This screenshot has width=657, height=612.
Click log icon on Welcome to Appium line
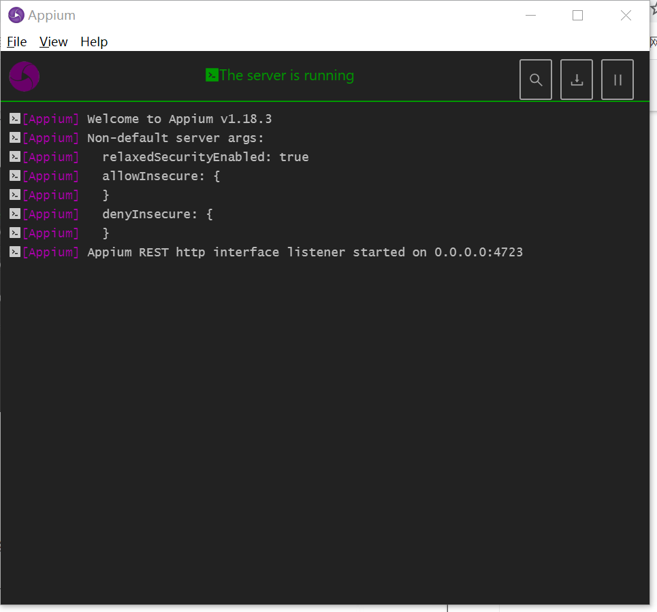tap(15, 118)
